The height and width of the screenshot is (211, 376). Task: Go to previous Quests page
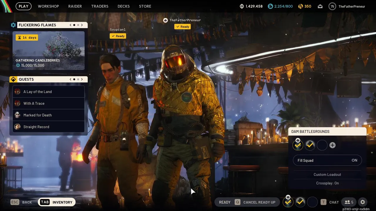pyautogui.click(x=70, y=79)
